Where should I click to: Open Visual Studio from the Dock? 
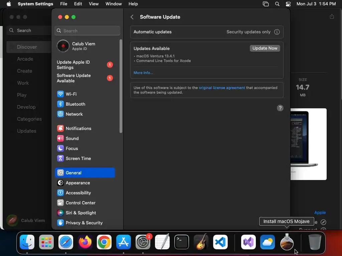(248, 242)
